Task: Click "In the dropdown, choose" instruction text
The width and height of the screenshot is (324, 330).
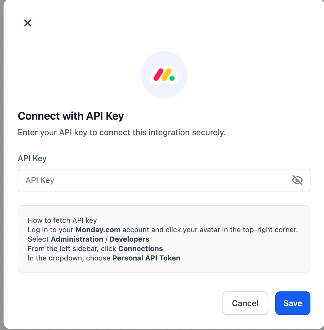Action: click(x=69, y=258)
